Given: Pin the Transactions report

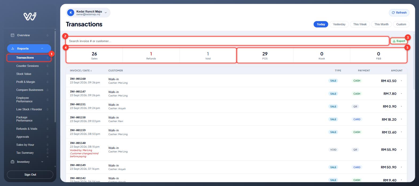Looking at the screenshot, I should (x=48, y=58).
